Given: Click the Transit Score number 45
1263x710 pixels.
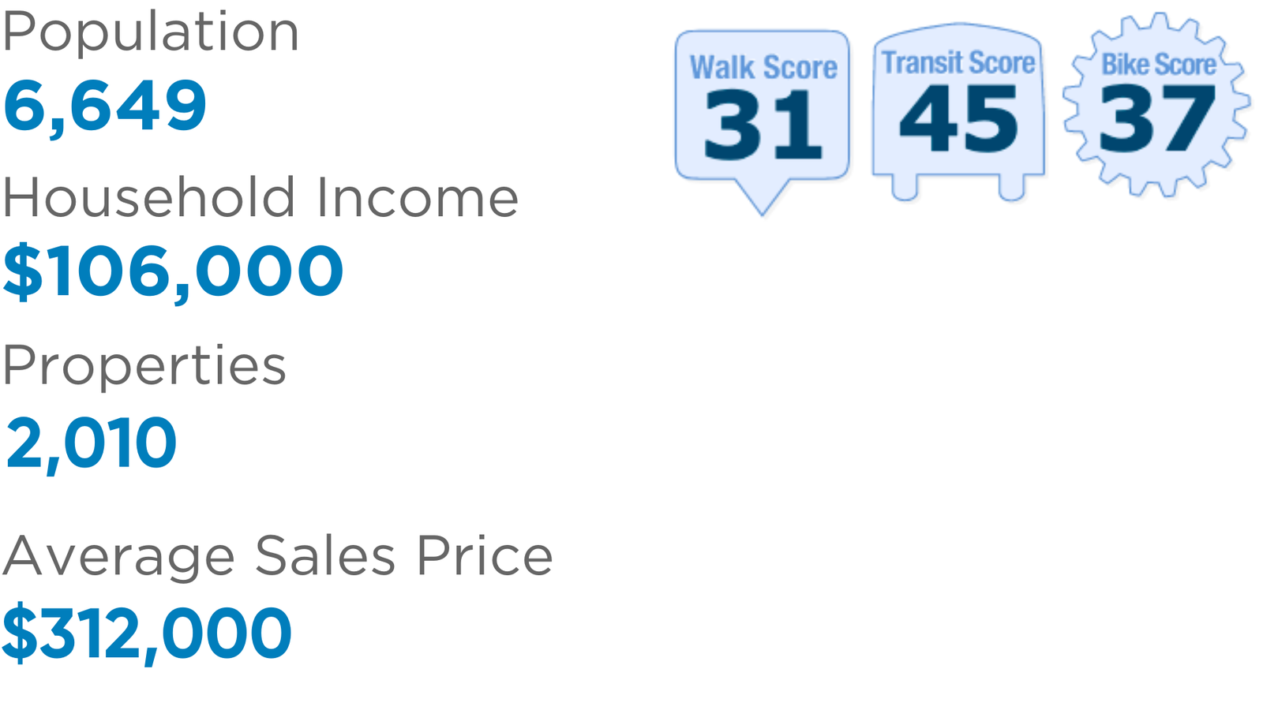Looking at the screenshot, I should [958, 119].
